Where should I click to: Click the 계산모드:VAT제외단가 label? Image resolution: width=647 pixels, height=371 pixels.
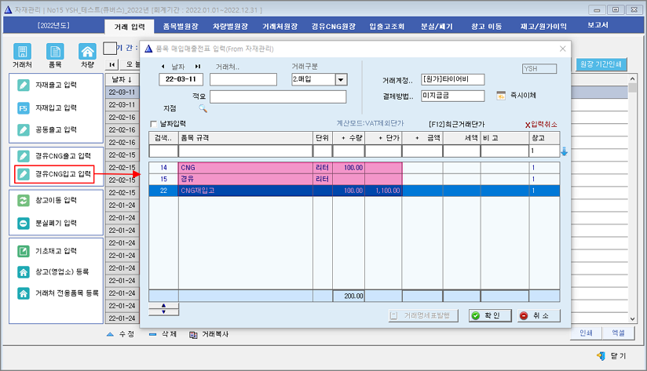pyautogui.click(x=370, y=123)
